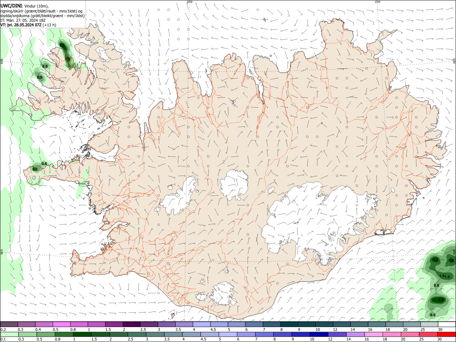Pick upper-row white swatch after 30
This screenshot has width=456, height=342.
pos(447,324)
